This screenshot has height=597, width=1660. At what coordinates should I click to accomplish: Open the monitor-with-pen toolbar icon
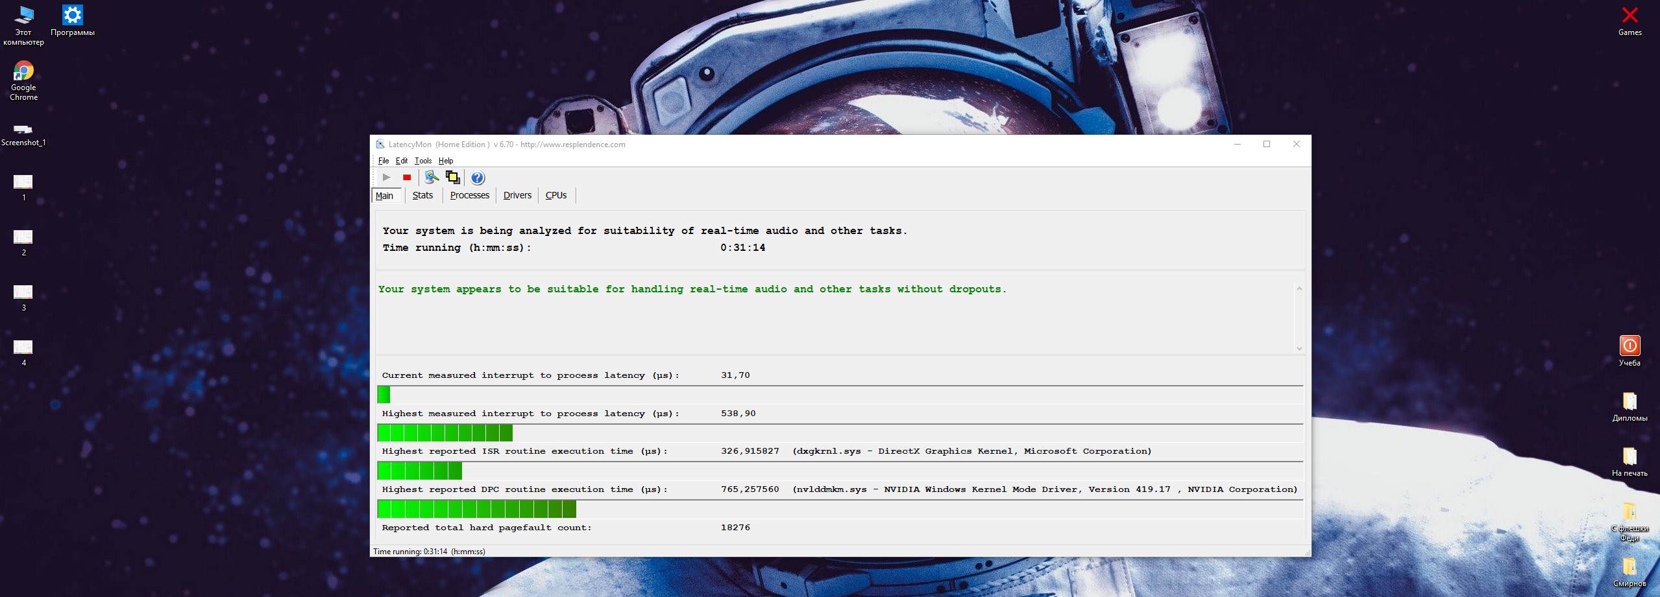pos(432,178)
